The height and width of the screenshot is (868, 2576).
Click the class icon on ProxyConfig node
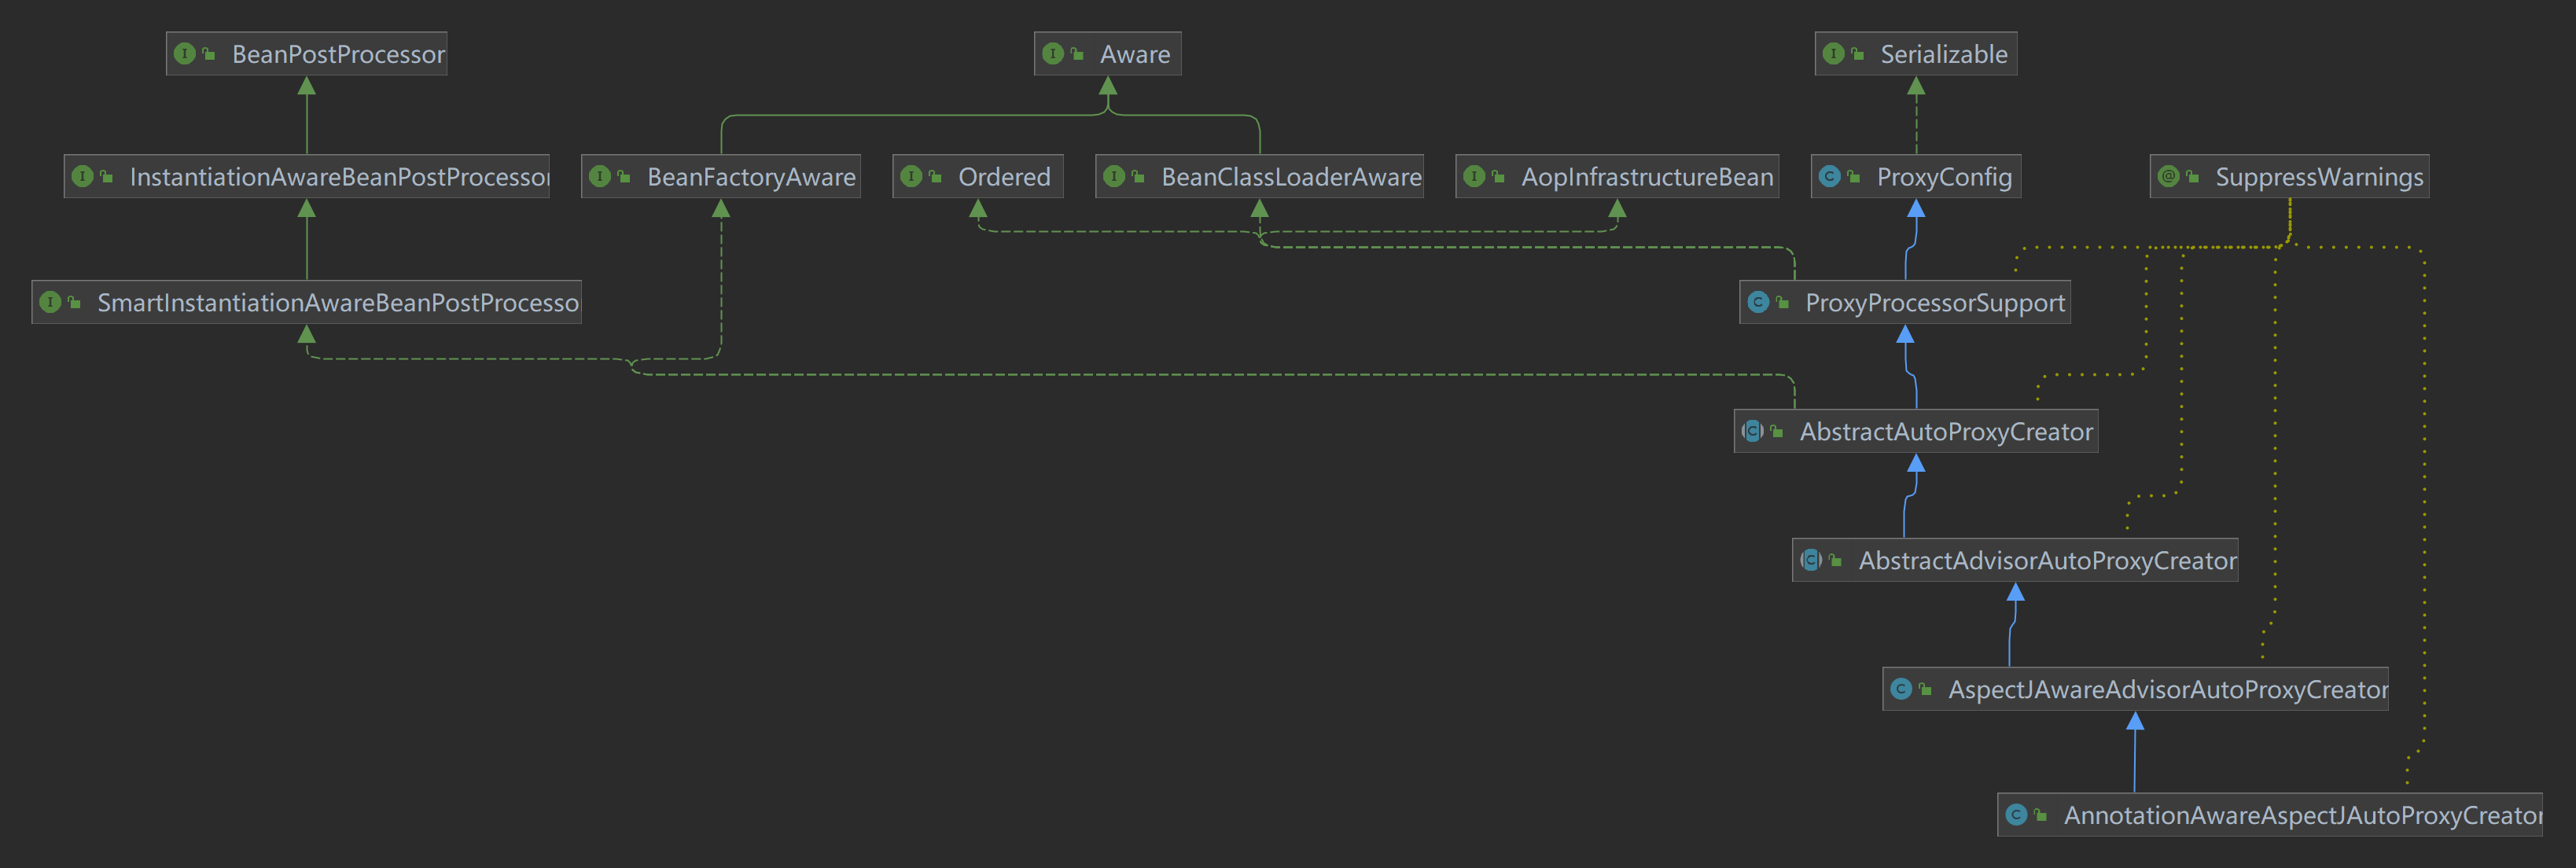pos(1830,176)
